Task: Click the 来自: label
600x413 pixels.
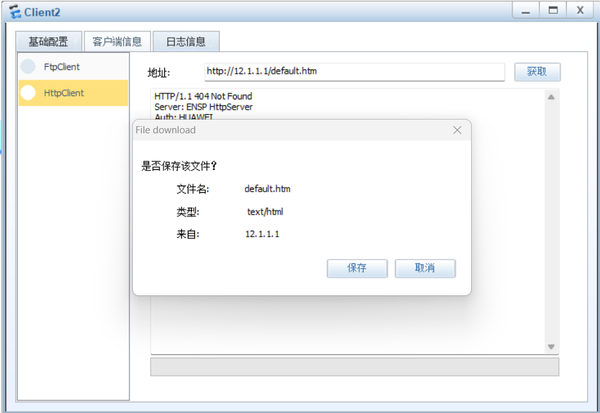Action: click(x=188, y=234)
